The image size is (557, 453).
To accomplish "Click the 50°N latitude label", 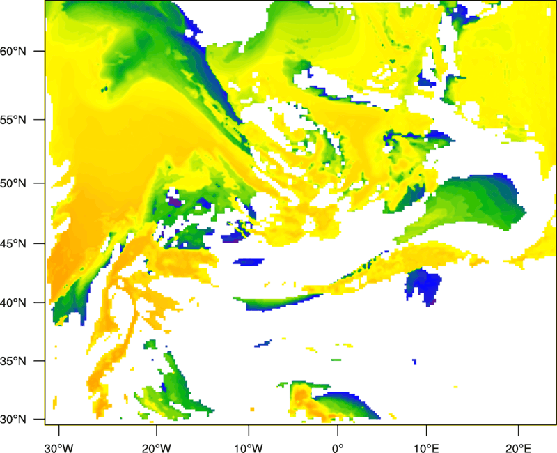I will pos(13,183).
